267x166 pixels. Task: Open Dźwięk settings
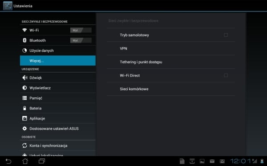click(58, 77)
